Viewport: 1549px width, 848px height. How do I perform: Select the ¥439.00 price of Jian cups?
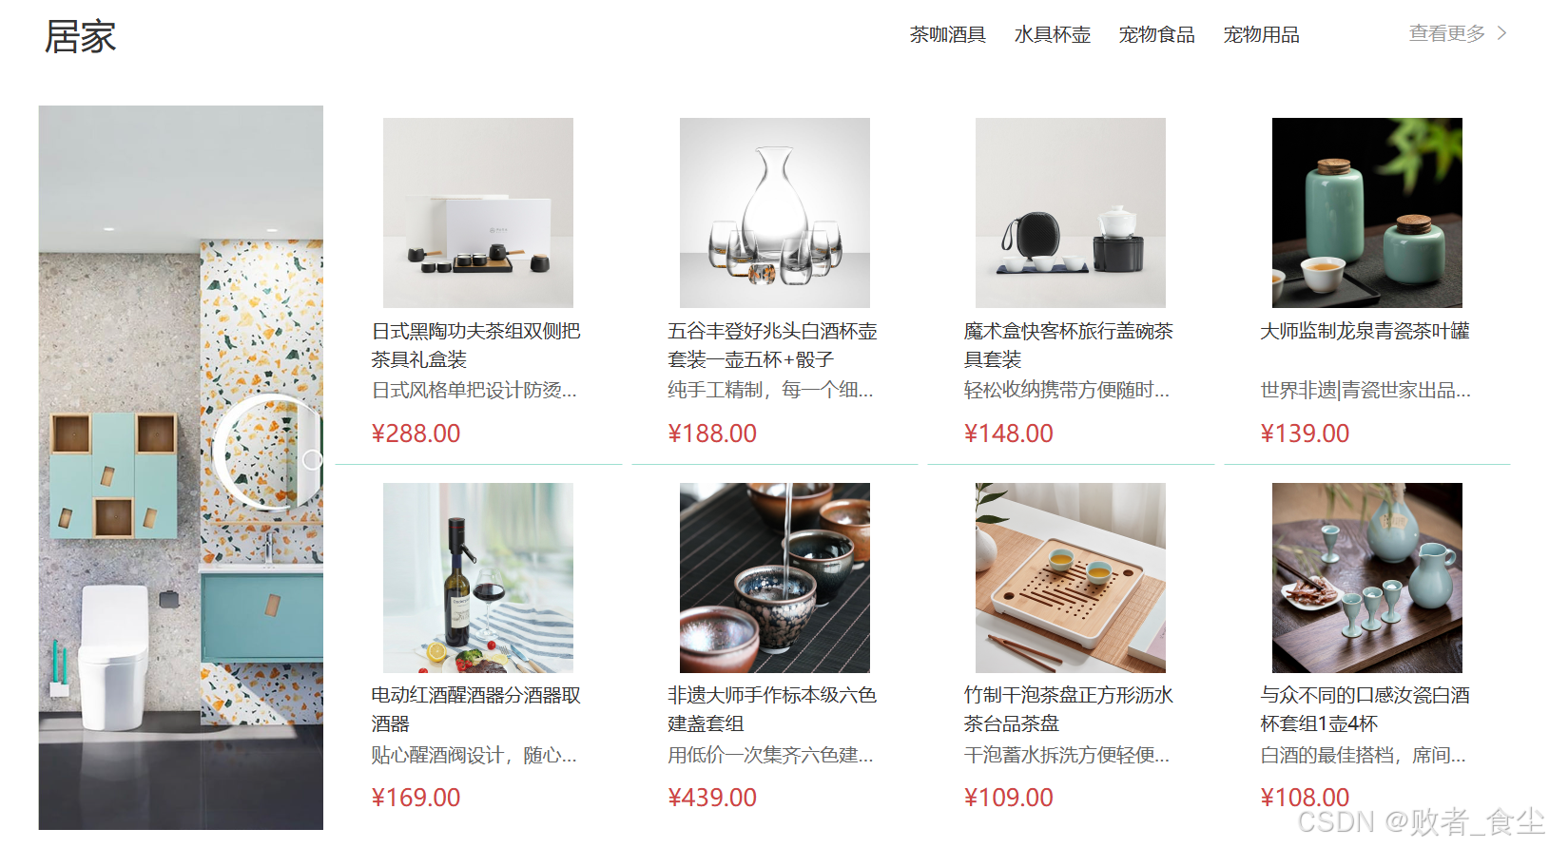pos(712,798)
